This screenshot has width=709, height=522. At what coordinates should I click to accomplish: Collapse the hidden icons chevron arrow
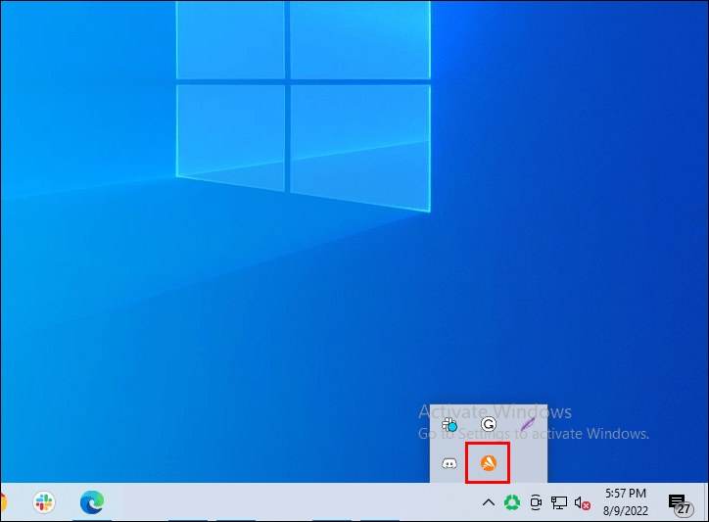pyautogui.click(x=488, y=502)
